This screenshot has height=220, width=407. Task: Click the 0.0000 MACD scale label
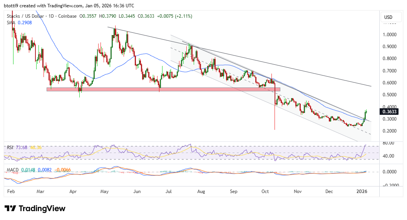[390, 172]
